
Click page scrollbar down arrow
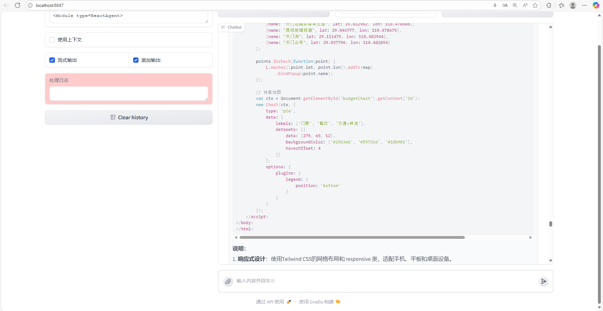[x=599, y=308]
